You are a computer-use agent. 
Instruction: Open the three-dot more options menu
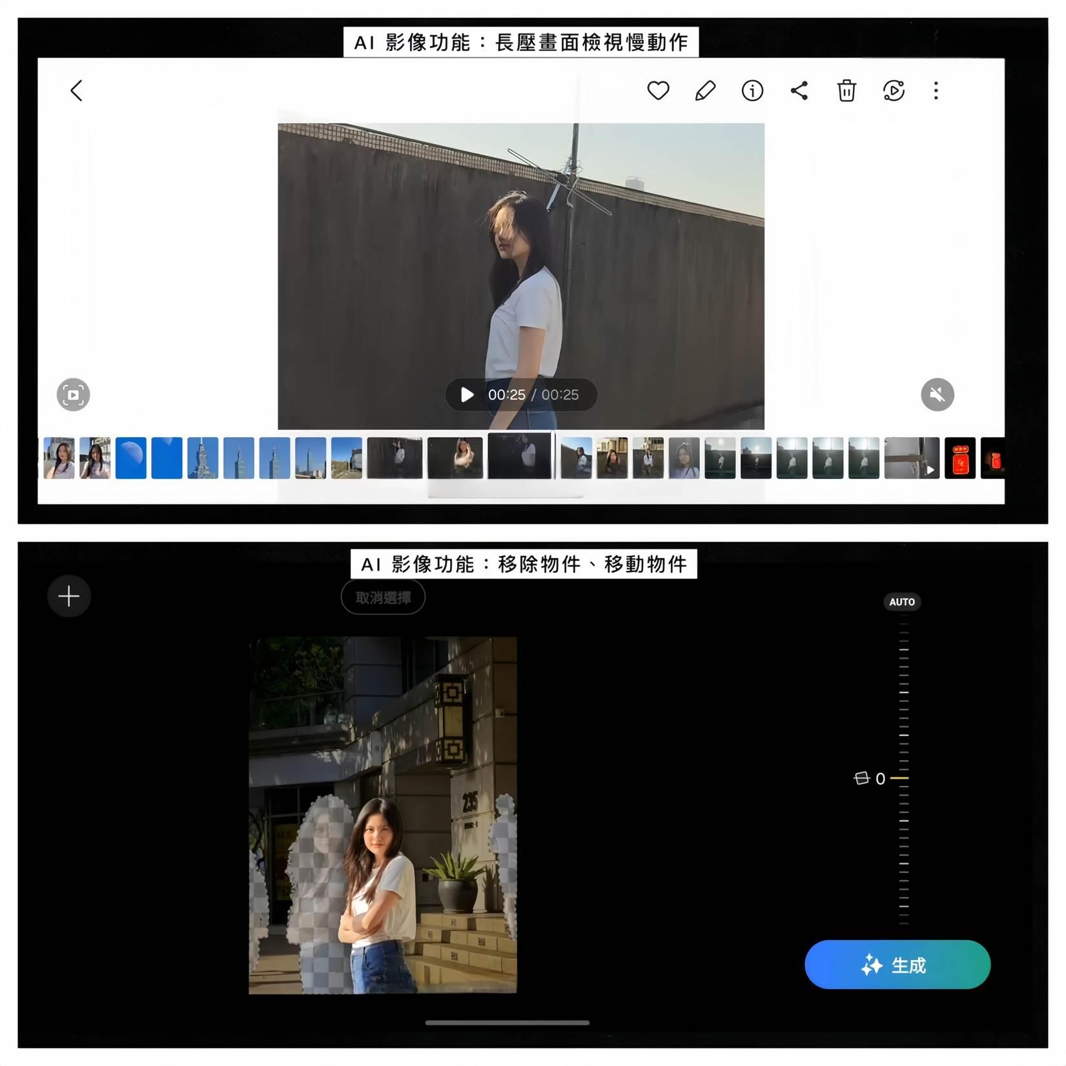(x=936, y=90)
